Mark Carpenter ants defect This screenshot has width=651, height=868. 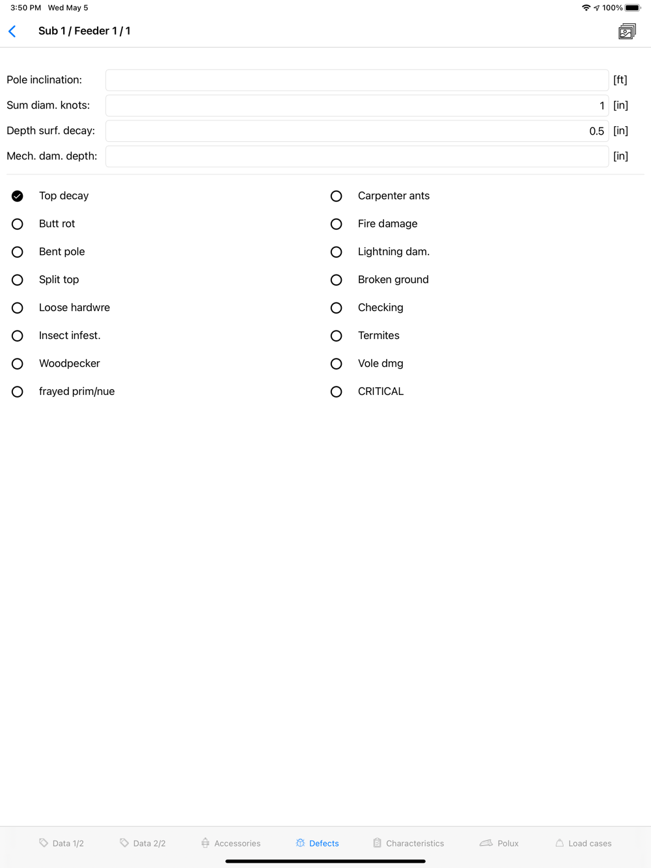point(336,196)
